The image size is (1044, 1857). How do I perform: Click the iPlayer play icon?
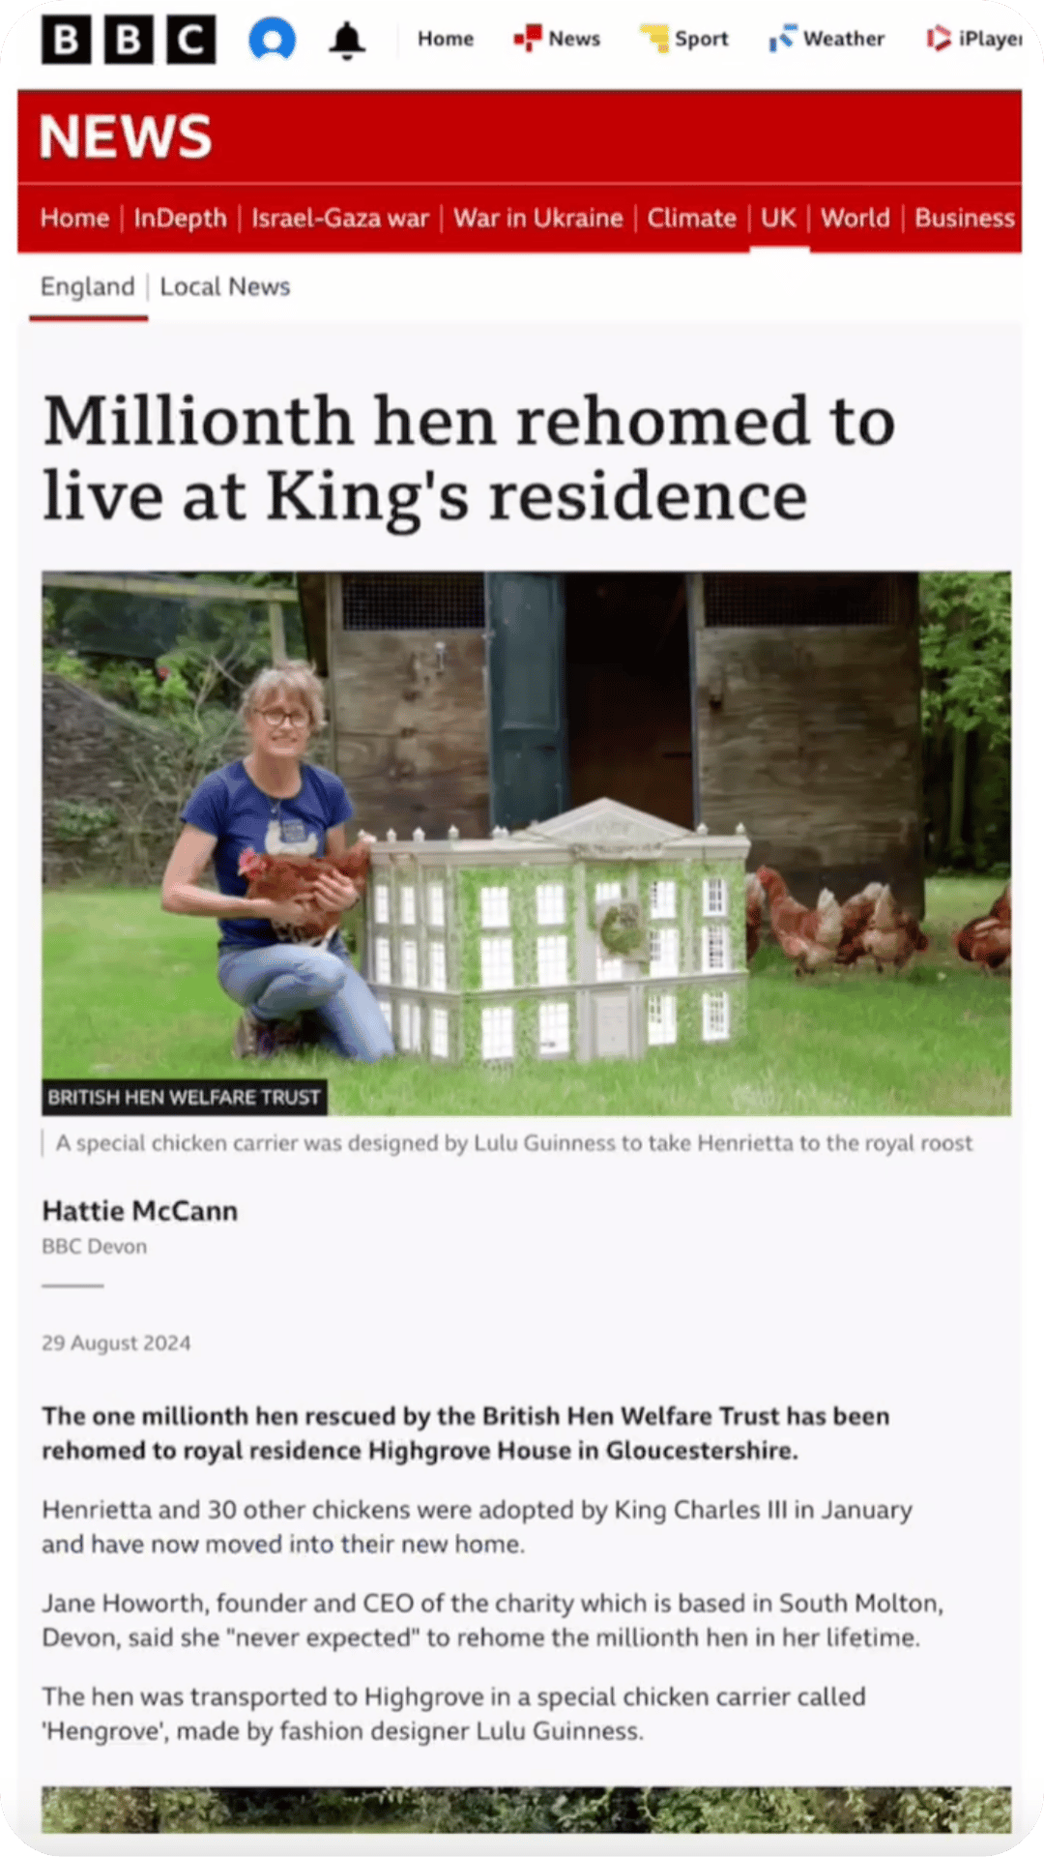939,39
